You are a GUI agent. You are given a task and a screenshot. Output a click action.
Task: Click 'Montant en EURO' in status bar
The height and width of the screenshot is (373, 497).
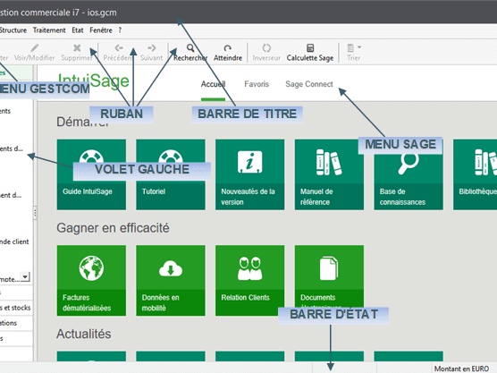tap(461, 369)
